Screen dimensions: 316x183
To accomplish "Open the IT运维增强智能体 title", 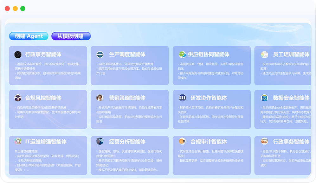I will (x=46, y=142).
